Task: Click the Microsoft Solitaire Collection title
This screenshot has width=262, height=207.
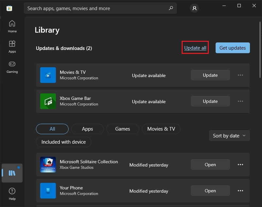Action: (x=89, y=162)
